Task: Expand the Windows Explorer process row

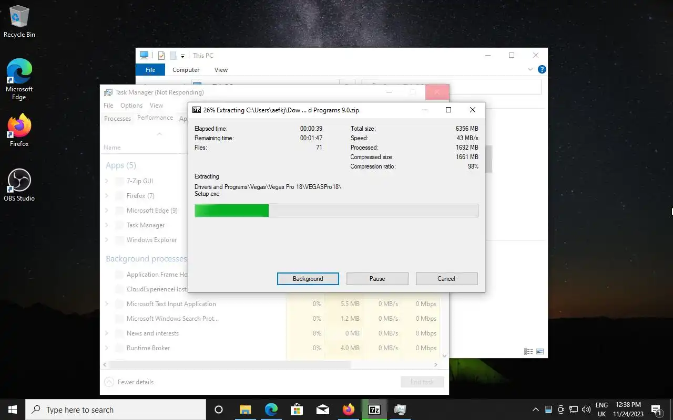Action: (107, 240)
